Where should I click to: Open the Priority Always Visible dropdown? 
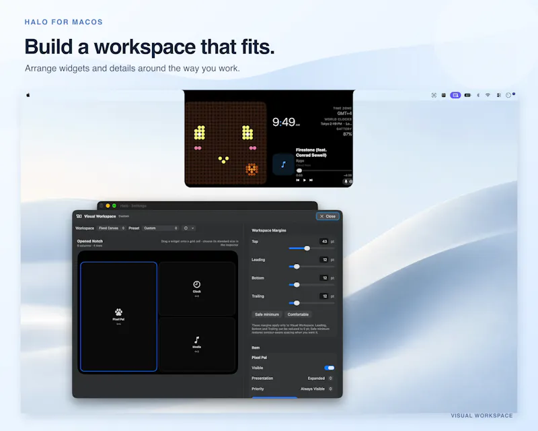[317, 389]
